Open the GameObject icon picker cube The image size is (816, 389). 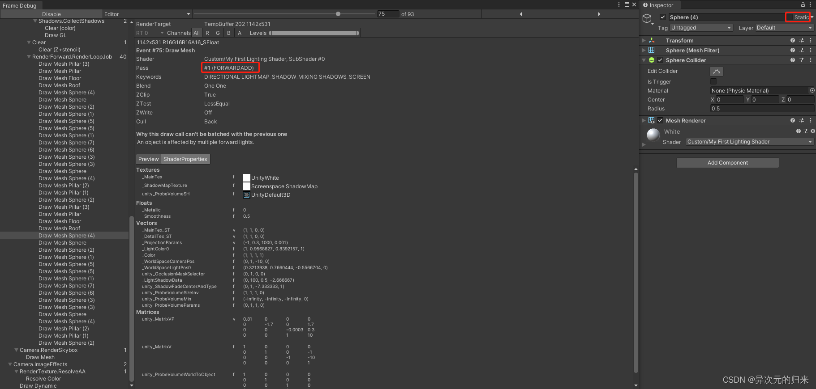point(647,18)
